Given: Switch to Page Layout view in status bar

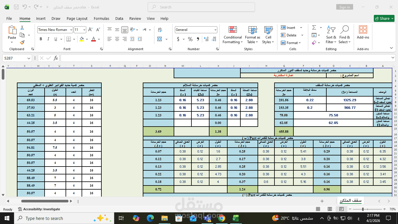Looking at the screenshot, I should (x=330, y=209).
